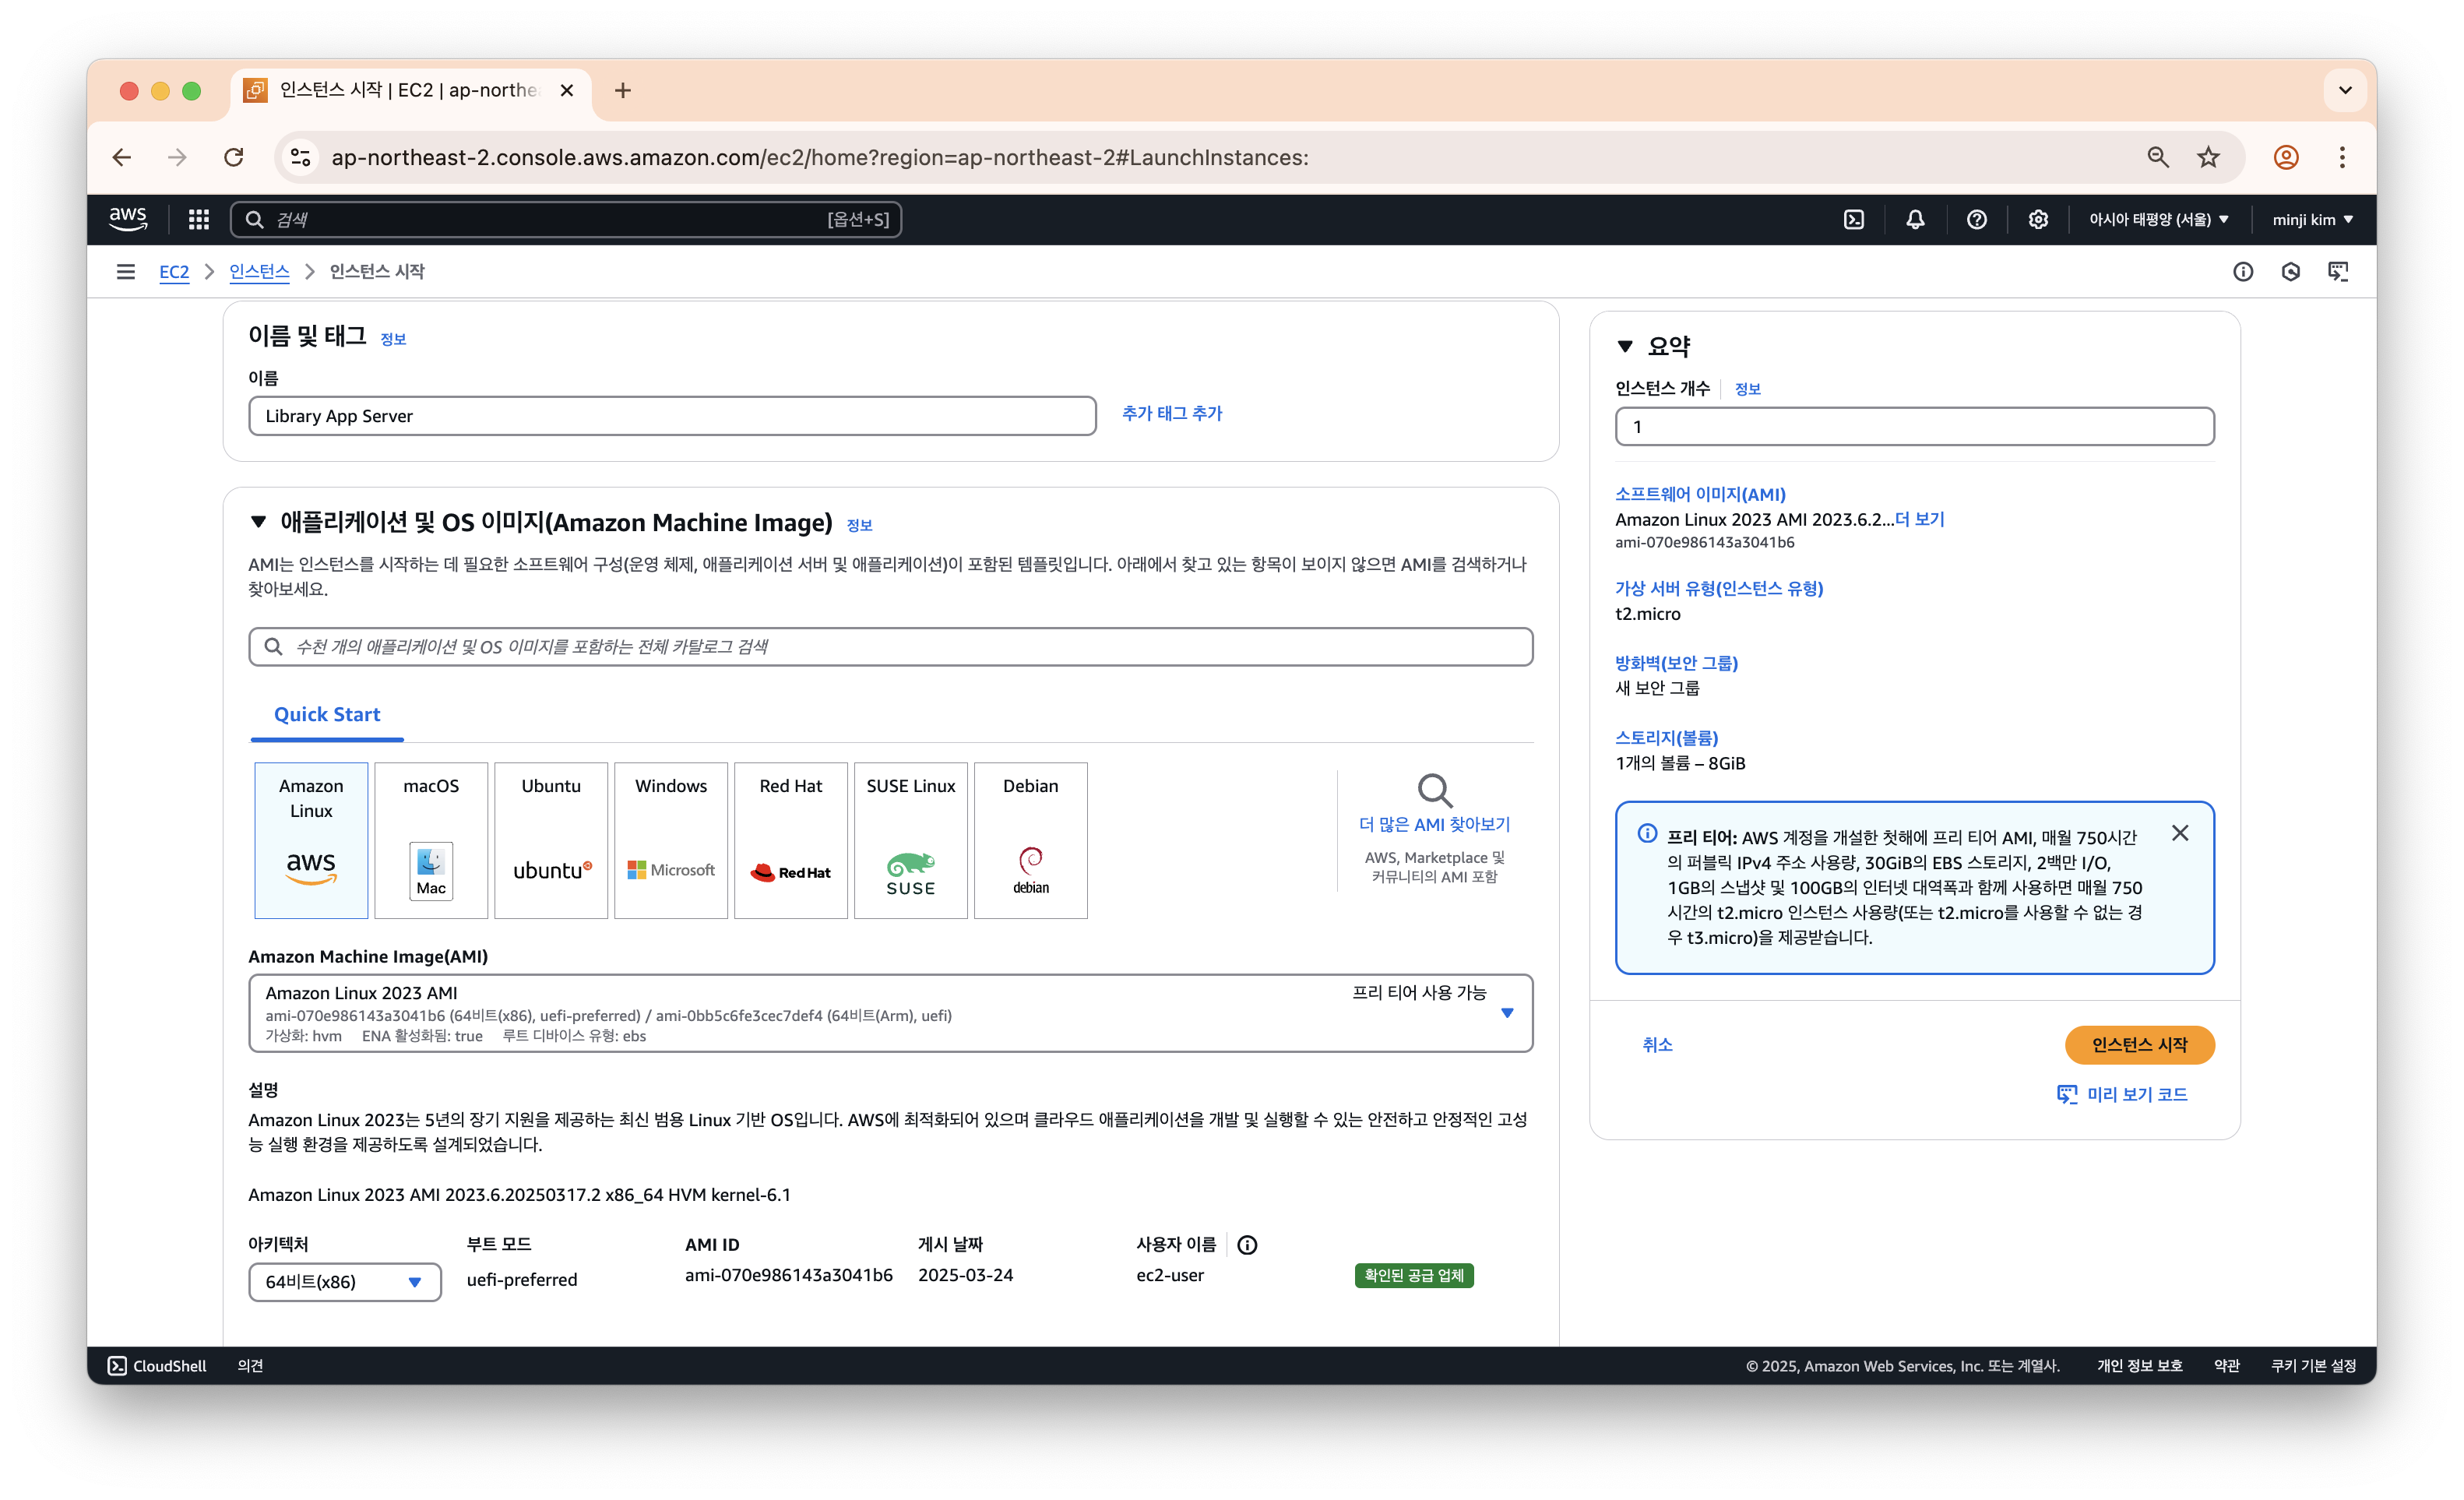Bookmark this page with the star icon
2464x1500 pixels.
click(x=2208, y=157)
